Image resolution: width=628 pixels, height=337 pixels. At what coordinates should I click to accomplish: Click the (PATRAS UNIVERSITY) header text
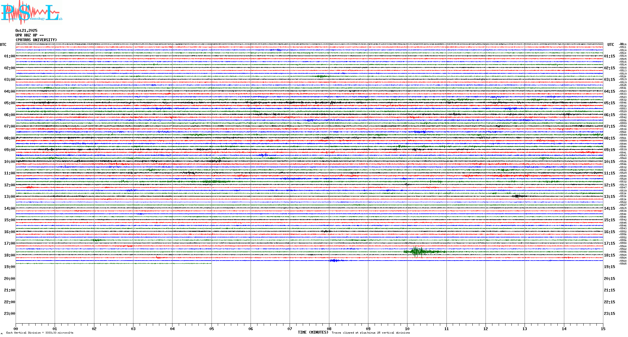[36, 40]
